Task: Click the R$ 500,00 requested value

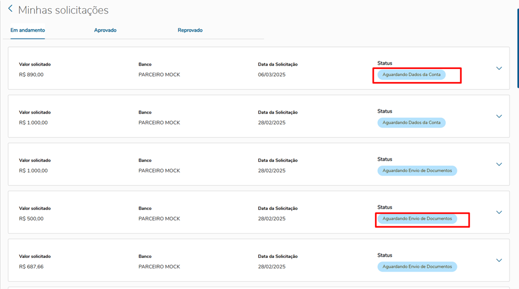Action: [32, 219]
